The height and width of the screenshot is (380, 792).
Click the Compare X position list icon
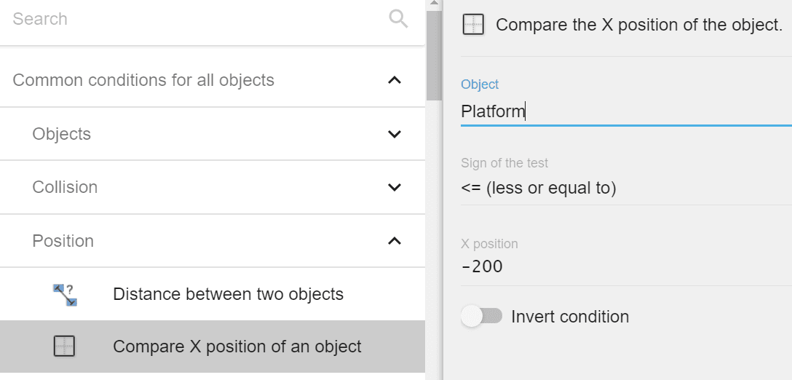tap(65, 347)
